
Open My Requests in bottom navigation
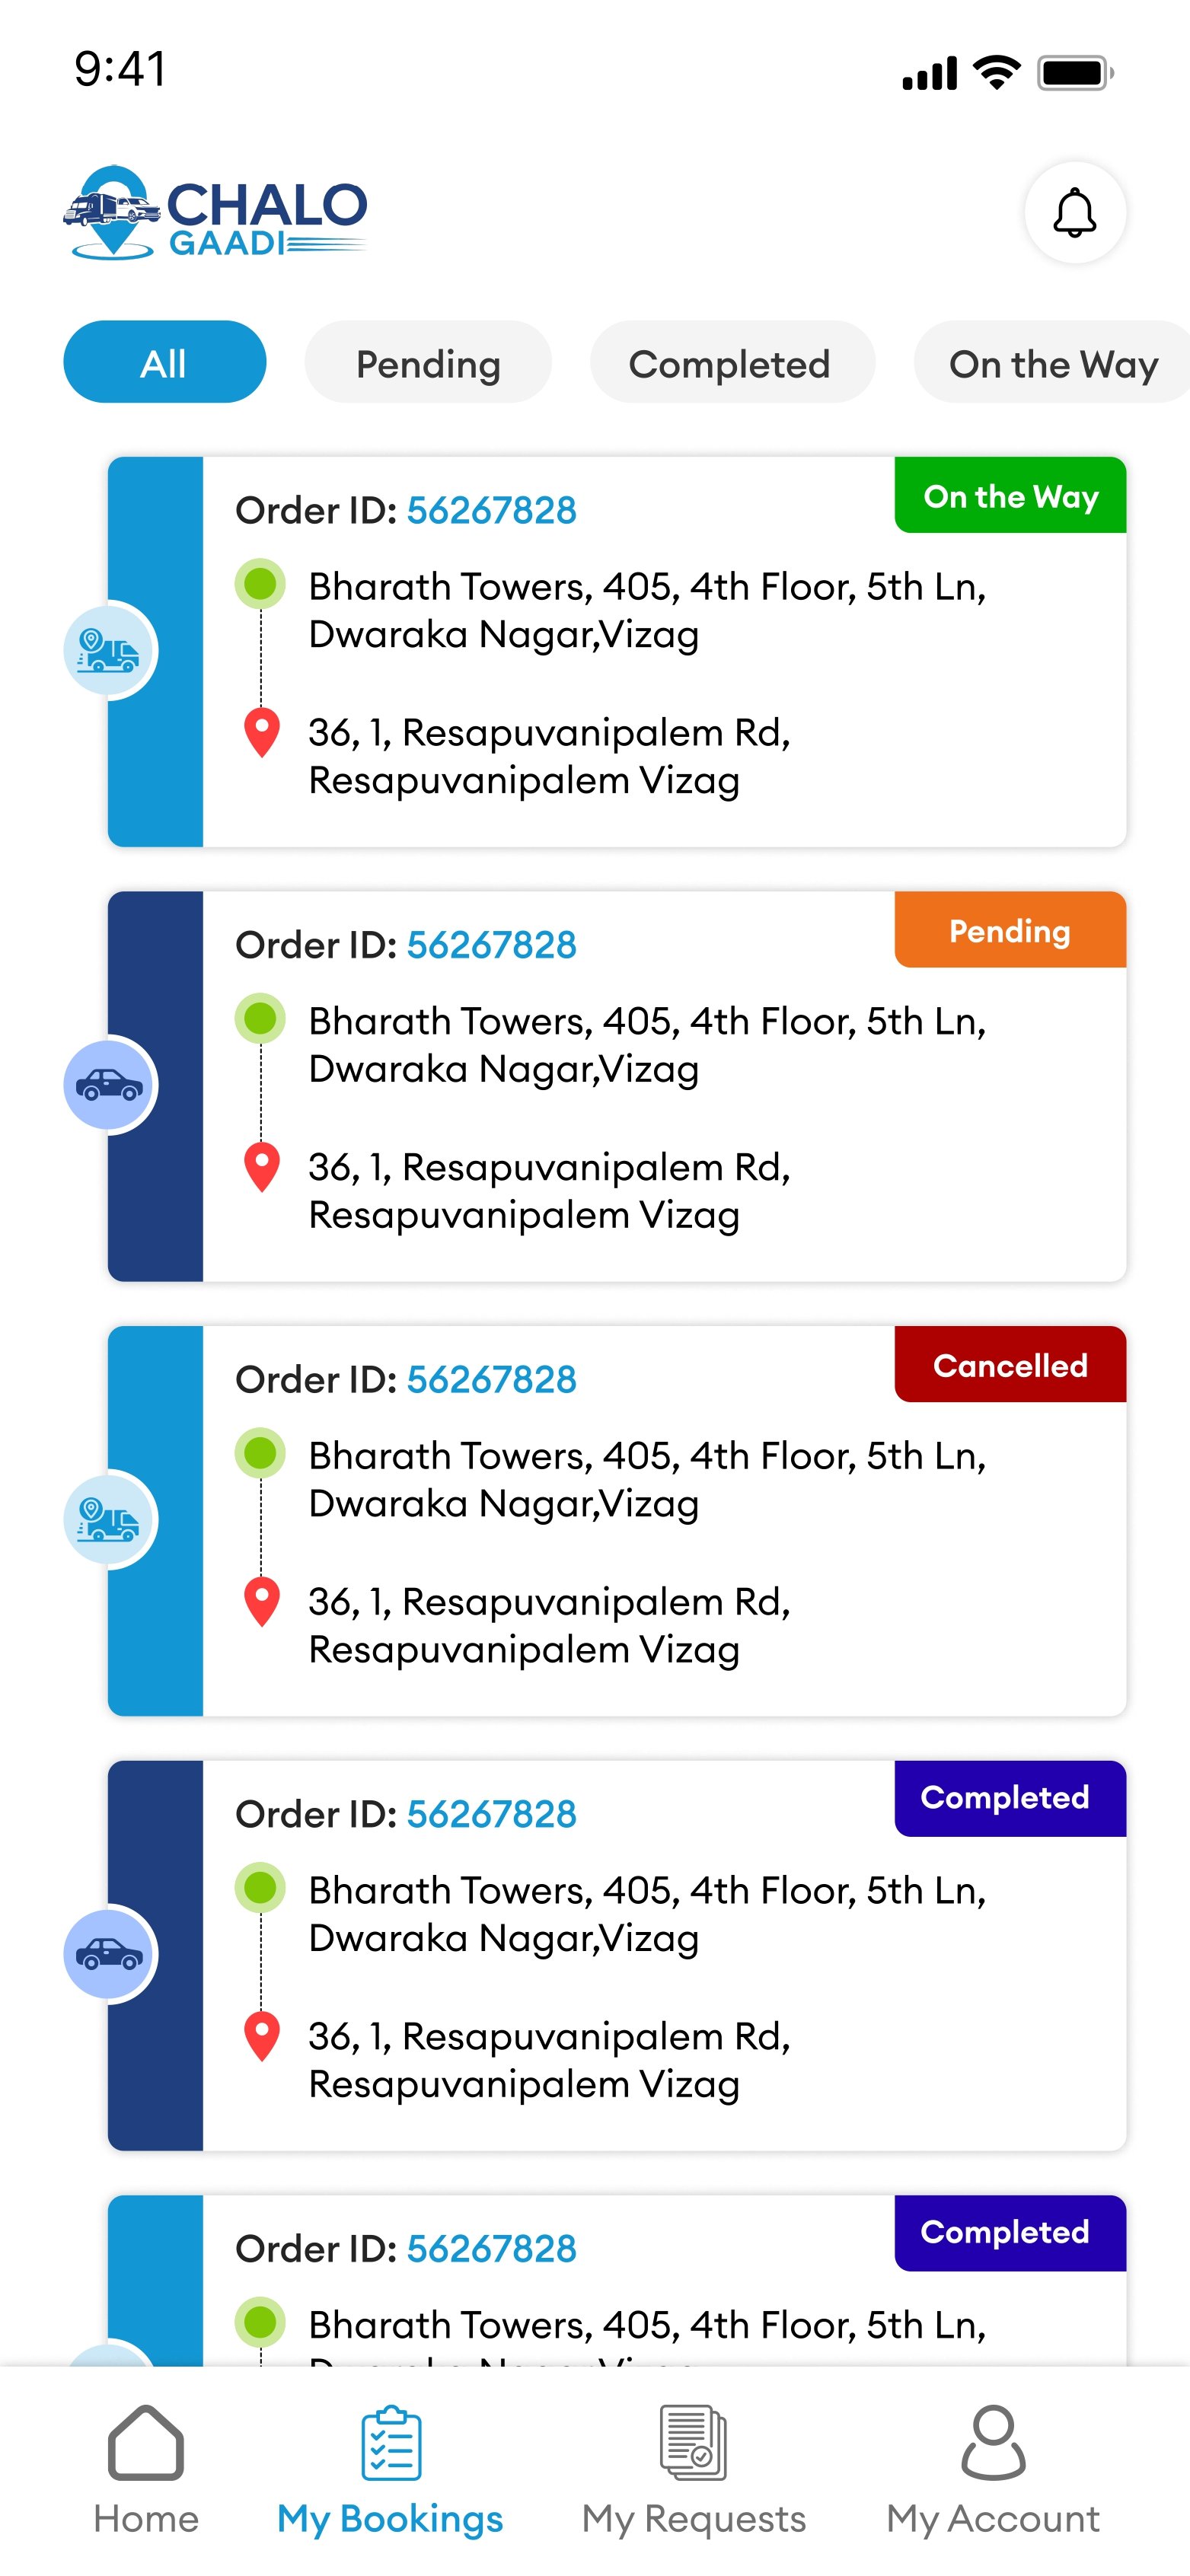(x=693, y=2469)
